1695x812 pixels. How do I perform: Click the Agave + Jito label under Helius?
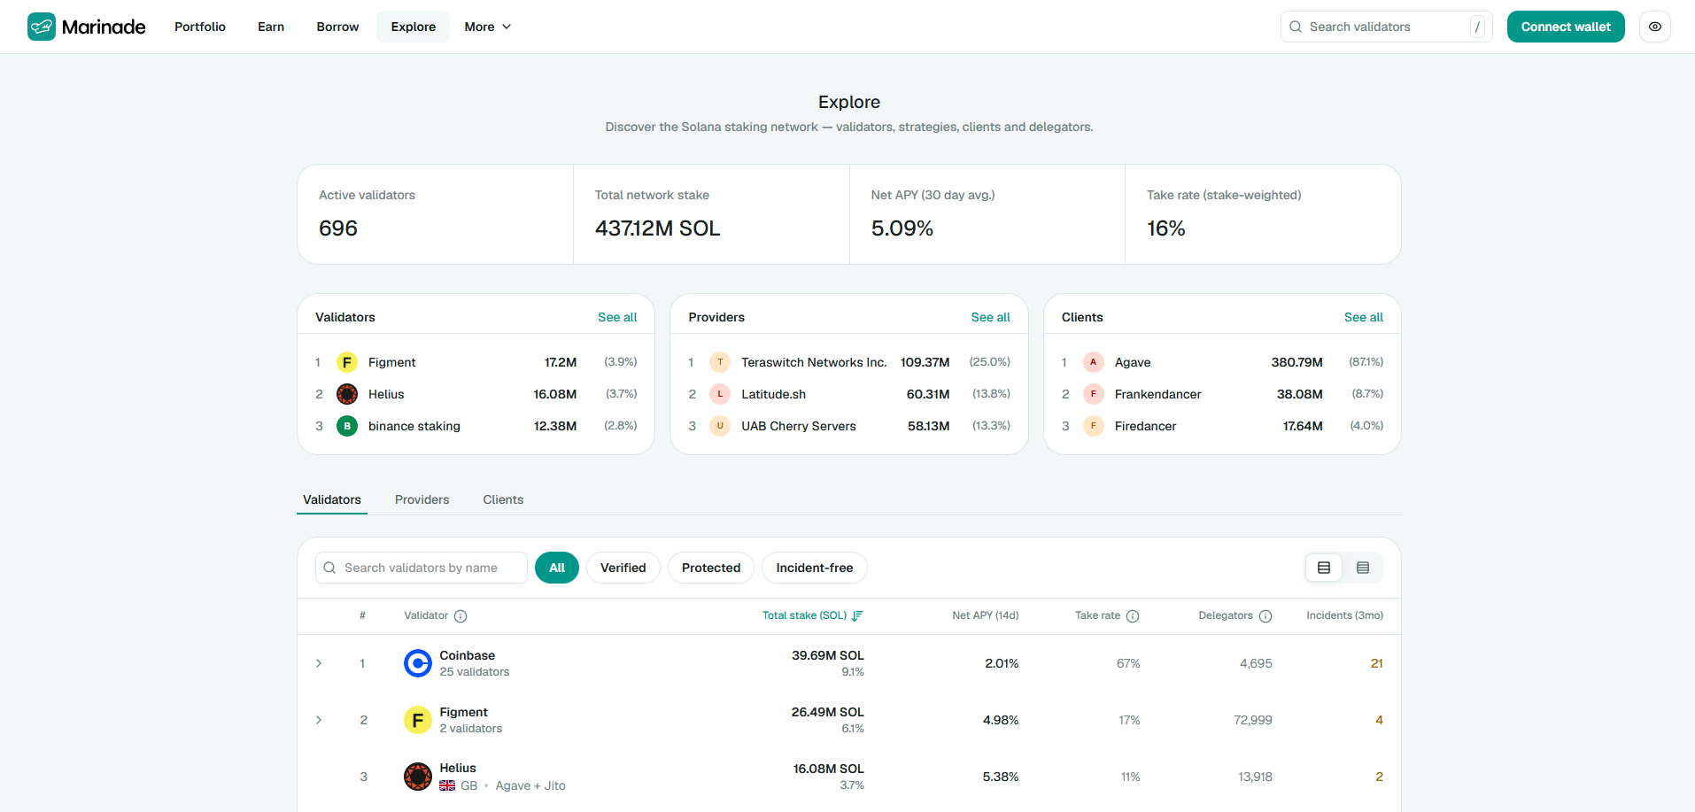pyautogui.click(x=530, y=785)
